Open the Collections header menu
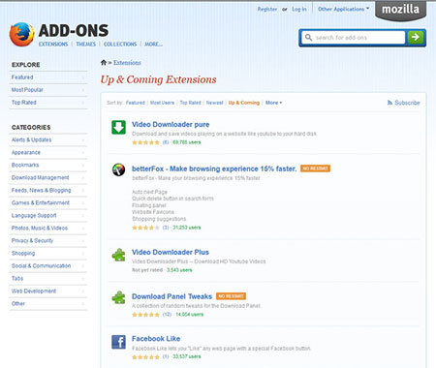This screenshot has width=436, height=368. (120, 45)
